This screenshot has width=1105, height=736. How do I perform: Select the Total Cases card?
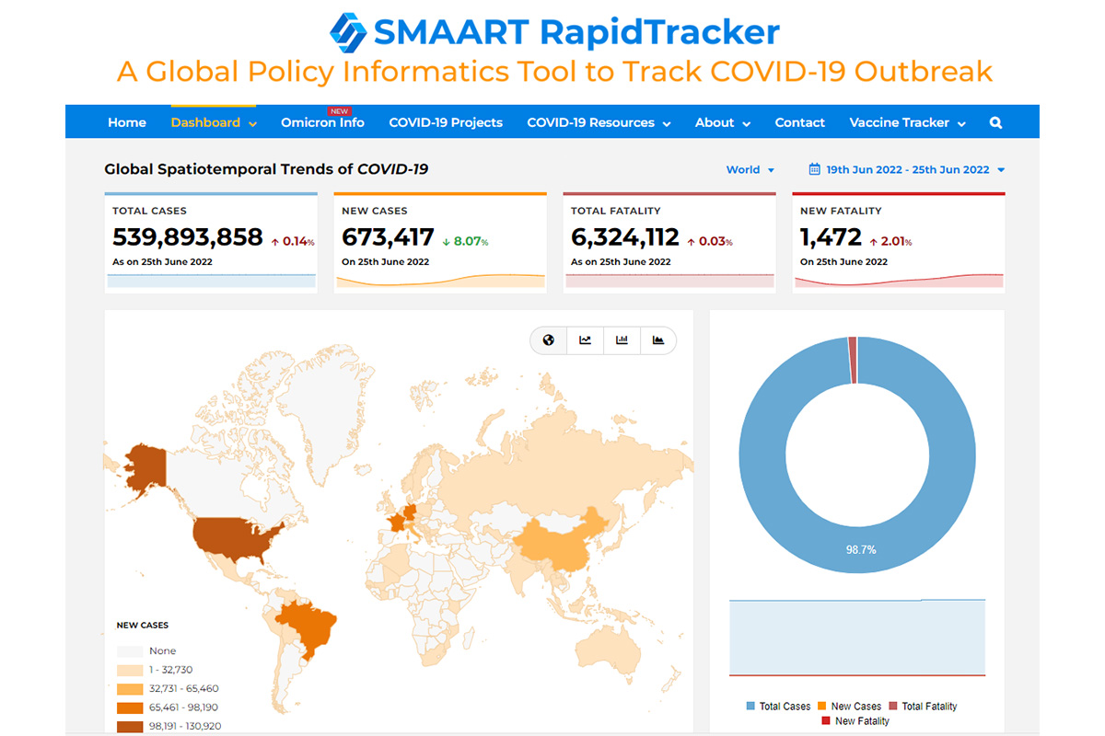tap(211, 243)
